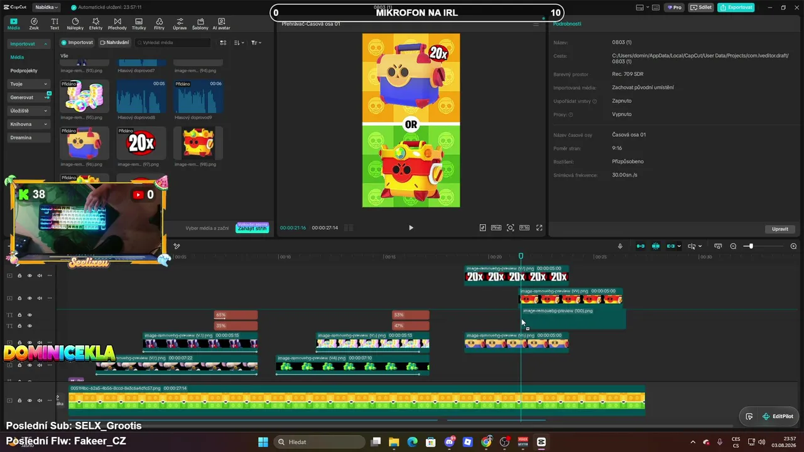The width and height of the screenshot is (804, 452).
Task: Click the timeline fit-to-view icon
Action: point(718,246)
